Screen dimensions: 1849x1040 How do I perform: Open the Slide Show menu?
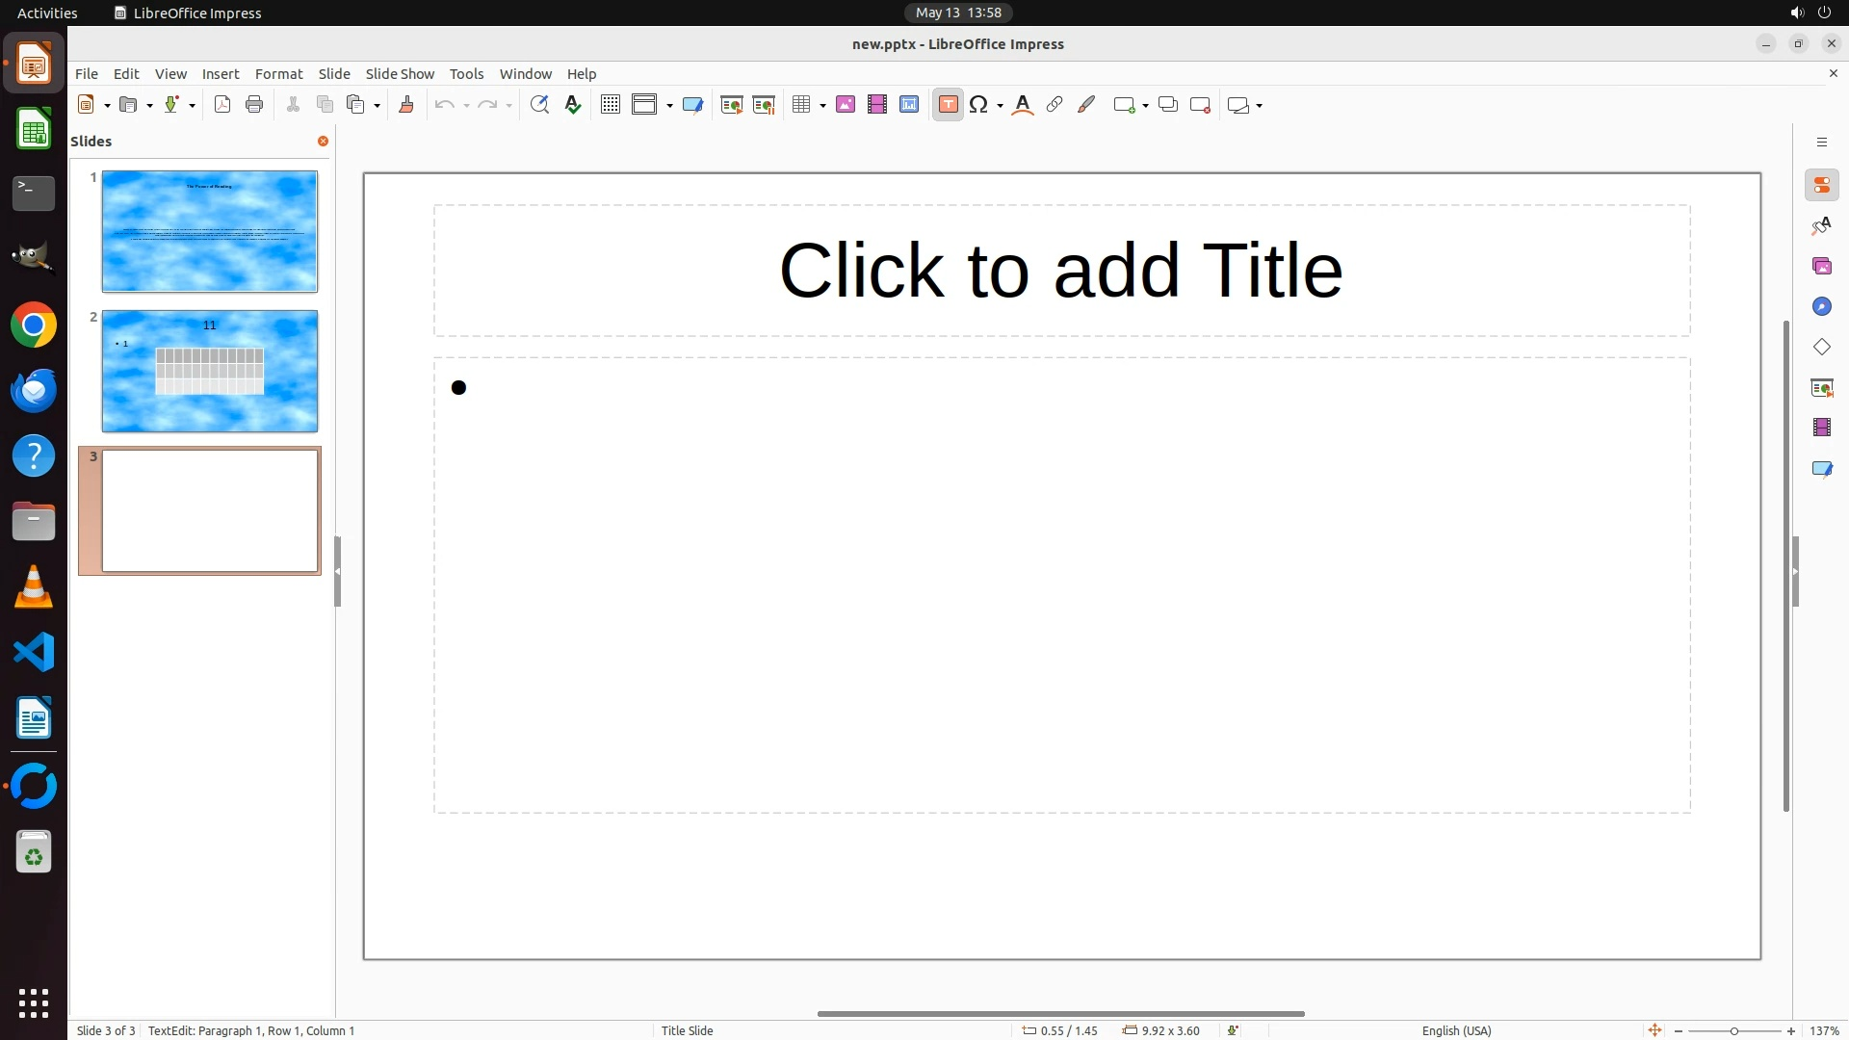400,74
